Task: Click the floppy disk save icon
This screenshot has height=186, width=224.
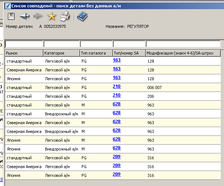Action: click(x=11, y=16)
